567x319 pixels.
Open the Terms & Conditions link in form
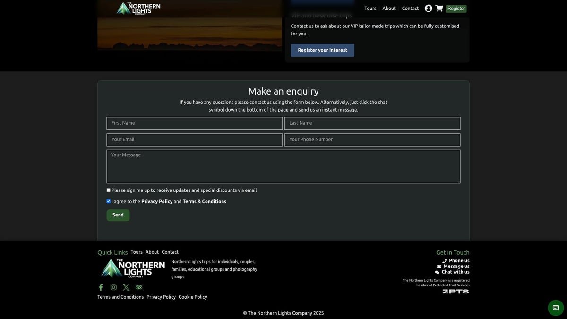[x=204, y=202]
